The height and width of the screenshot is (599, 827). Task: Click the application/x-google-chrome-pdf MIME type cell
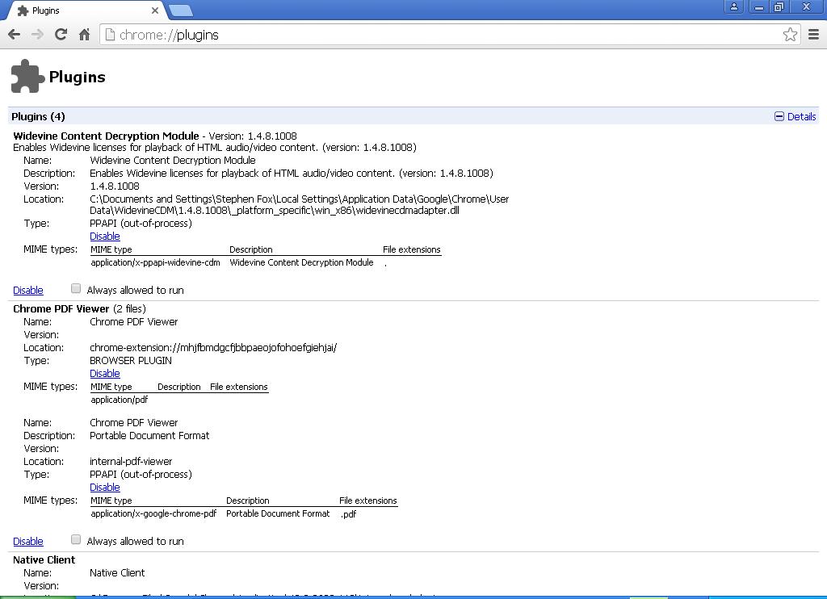(153, 513)
